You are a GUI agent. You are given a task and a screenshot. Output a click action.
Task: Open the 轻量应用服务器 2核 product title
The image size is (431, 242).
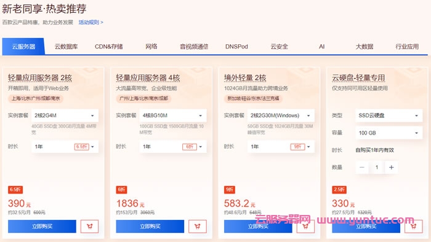click(40, 78)
